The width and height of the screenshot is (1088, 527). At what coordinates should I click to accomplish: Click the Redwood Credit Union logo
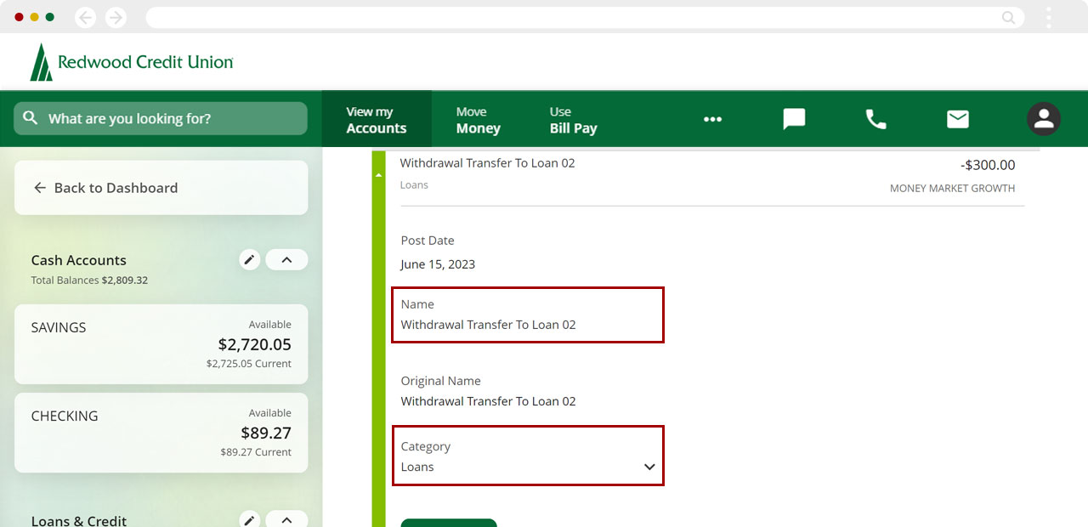132,62
